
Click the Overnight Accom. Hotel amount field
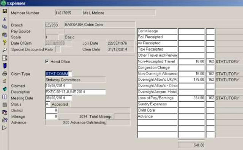[x=191, y=92]
